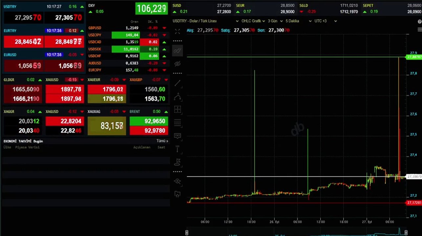Open the UTC +3 timezone dropdown
Viewport: 422px width, 236px height.
pos(325,21)
